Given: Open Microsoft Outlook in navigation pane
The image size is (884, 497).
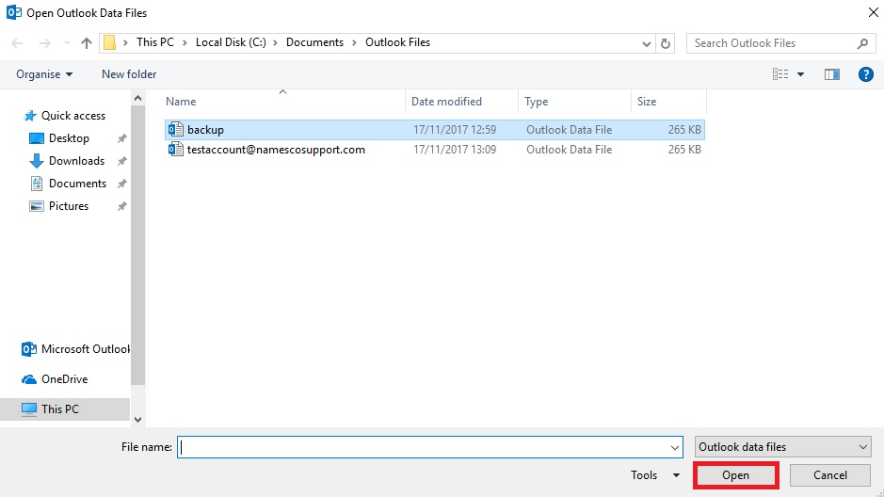Looking at the screenshot, I should pyautogui.click(x=85, y=349).
